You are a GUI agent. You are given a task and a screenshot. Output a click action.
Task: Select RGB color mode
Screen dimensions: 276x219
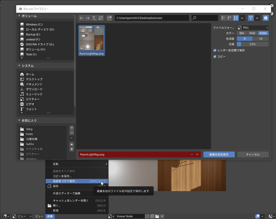click(x=252, y=33)
